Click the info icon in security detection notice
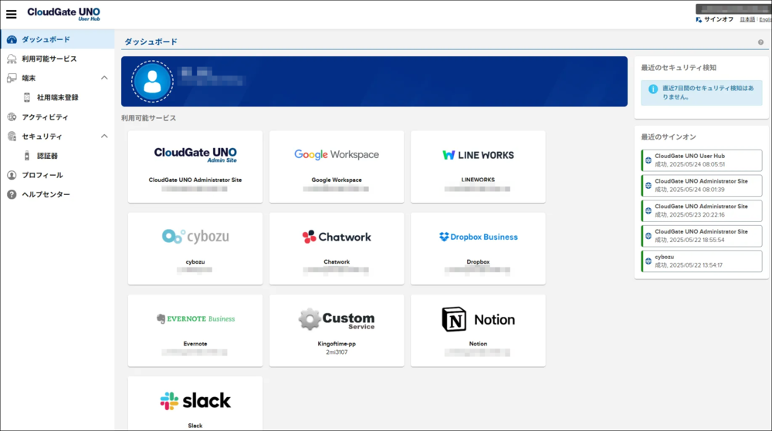772x431 pixels. pos(653,89)
